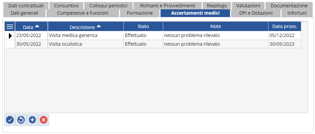The width and height of the screenshot is (315, 134).
Task: Click the Data pross. column header
Action: [285, 26]
